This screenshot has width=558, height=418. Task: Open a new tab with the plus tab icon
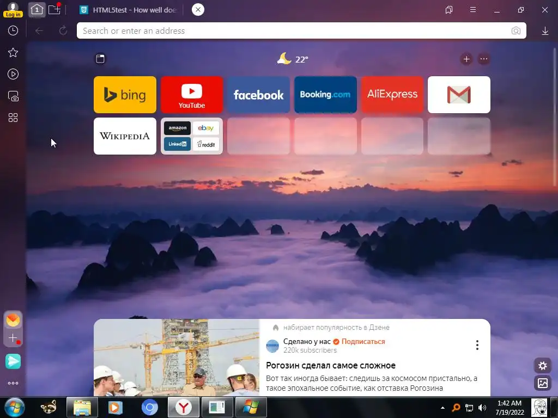[55, 9]
